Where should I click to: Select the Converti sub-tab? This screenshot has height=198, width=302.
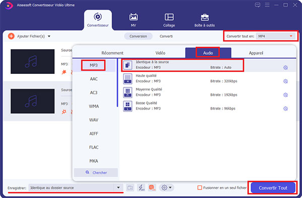pyautogui.click(x=166, y=36)
